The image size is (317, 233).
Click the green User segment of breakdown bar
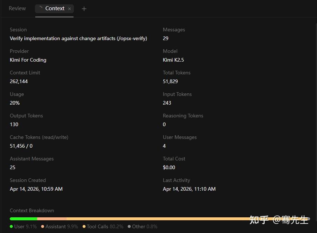tap(23, 219)
